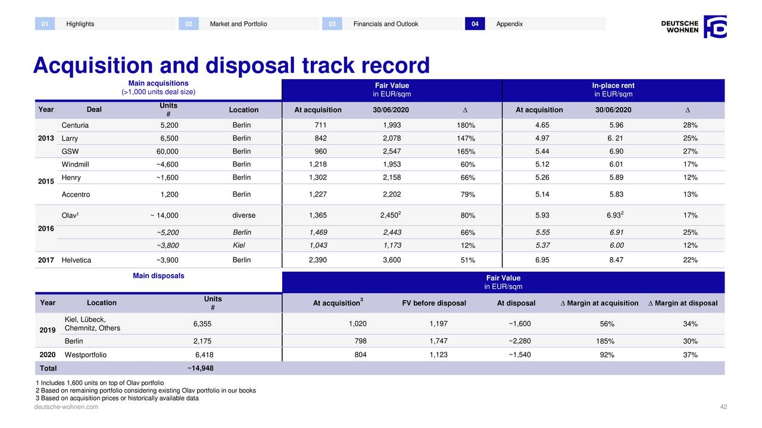This screenshot has height=428, width=762.
Task: Select the 'Kiel' location in the 2016 row
Action: point(239,245)
